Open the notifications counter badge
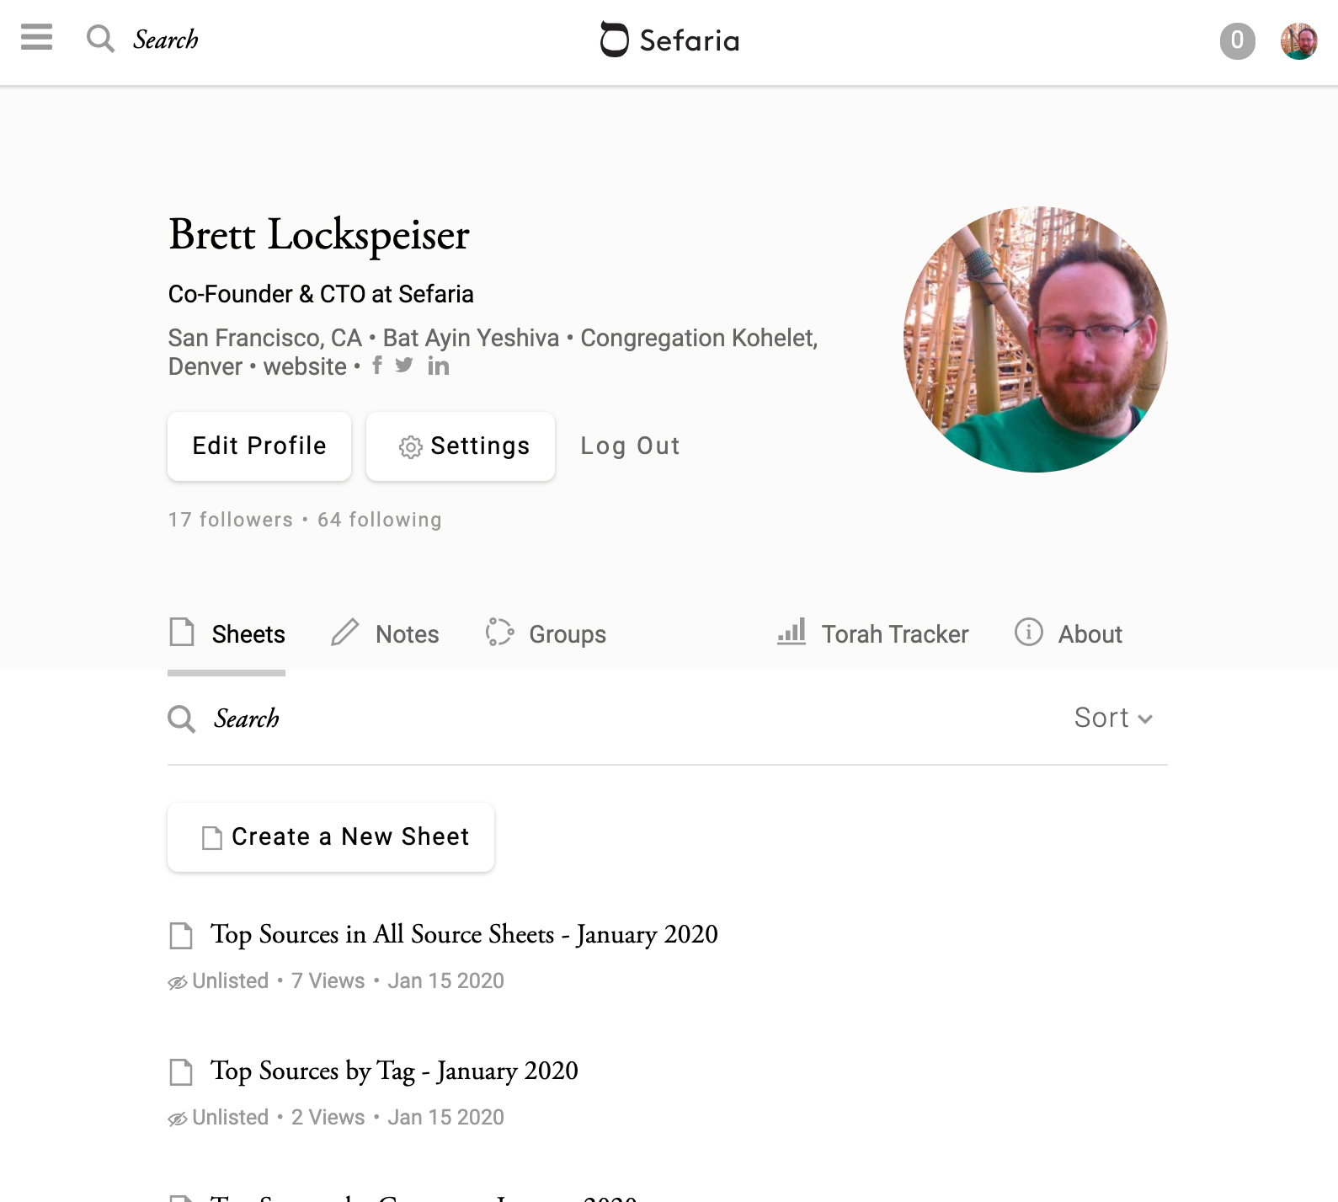 [x=1237, y=40]
